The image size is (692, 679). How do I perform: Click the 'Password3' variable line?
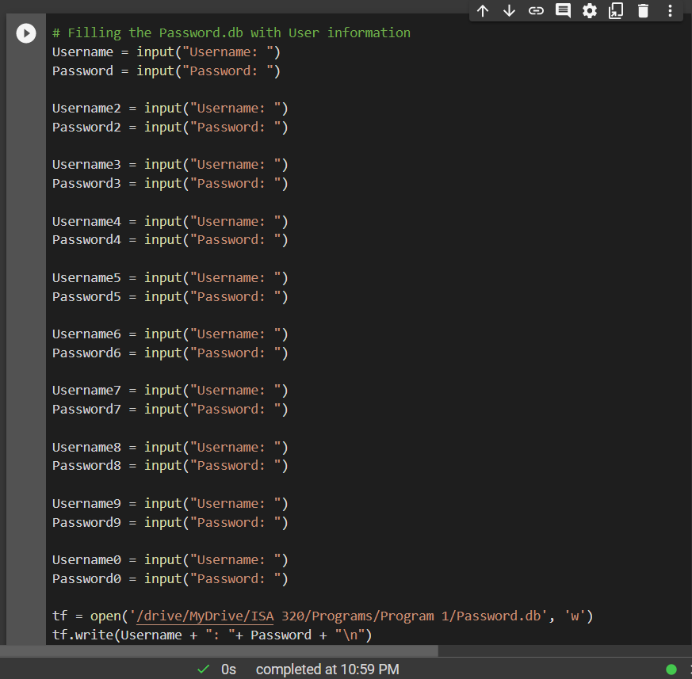pos(170,184)
